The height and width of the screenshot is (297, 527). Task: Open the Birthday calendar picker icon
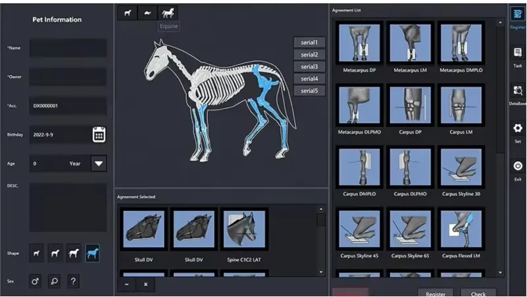pyautogui.click(x=99, y=135)
